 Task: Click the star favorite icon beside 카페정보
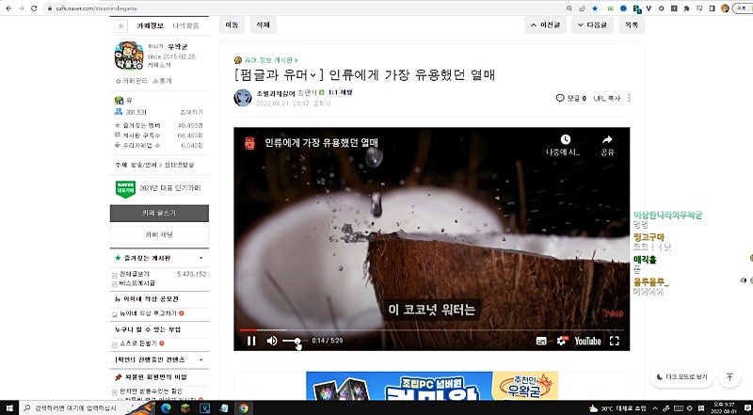pyautogui.click(x=120, y=25)
